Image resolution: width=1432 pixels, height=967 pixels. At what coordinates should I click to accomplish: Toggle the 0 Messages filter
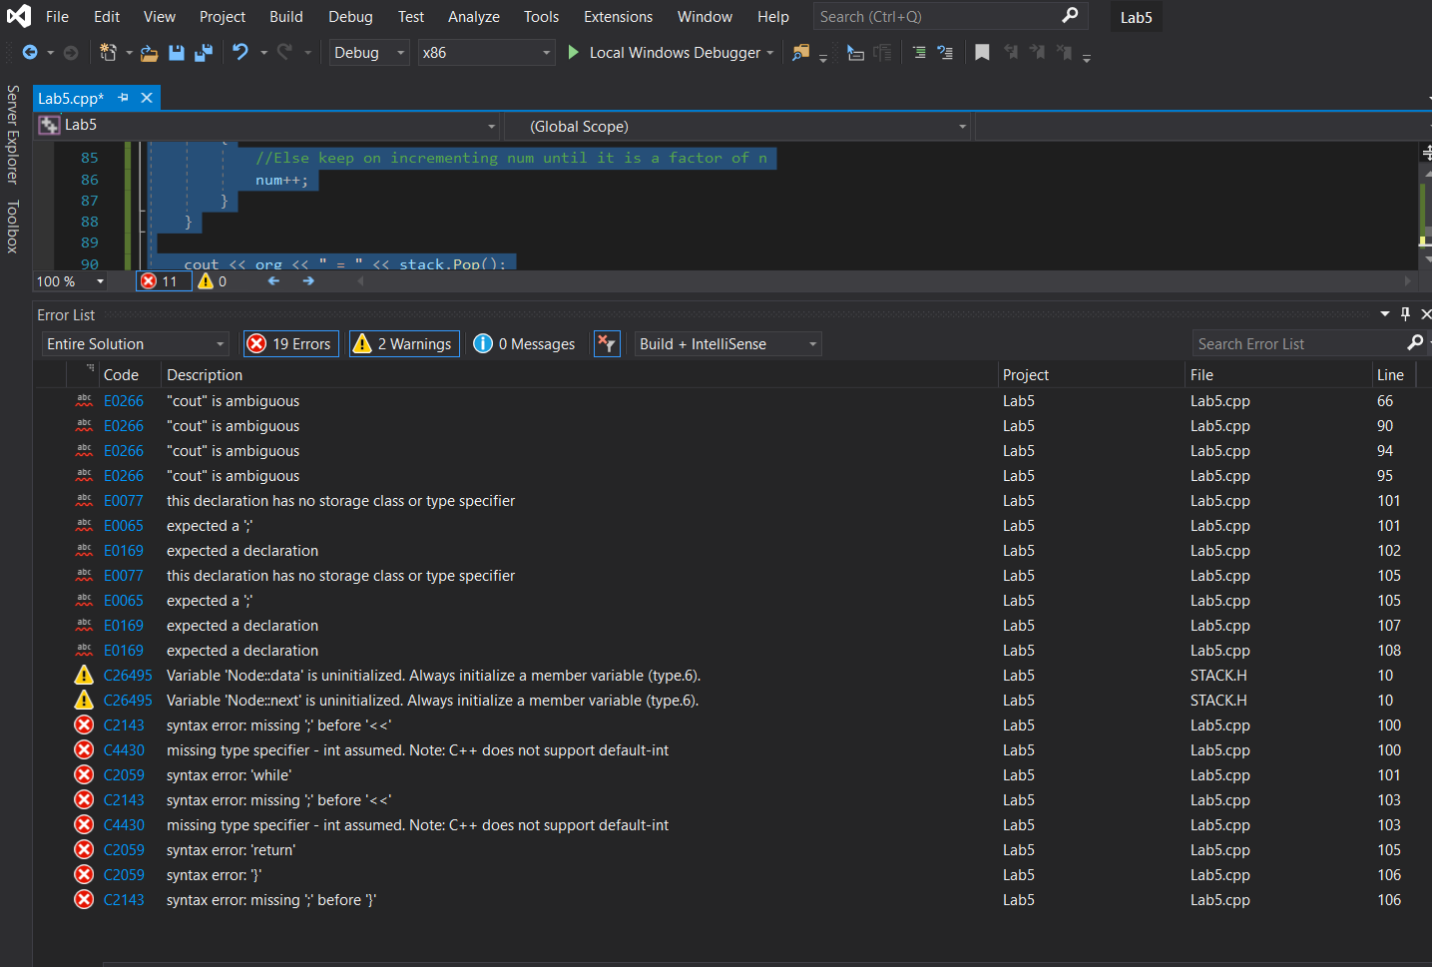click(525, 344)
